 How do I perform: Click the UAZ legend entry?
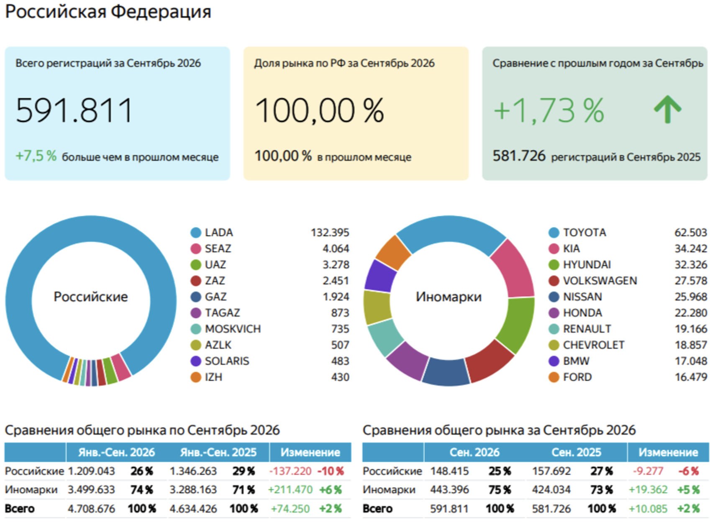(x=270, y=265)
